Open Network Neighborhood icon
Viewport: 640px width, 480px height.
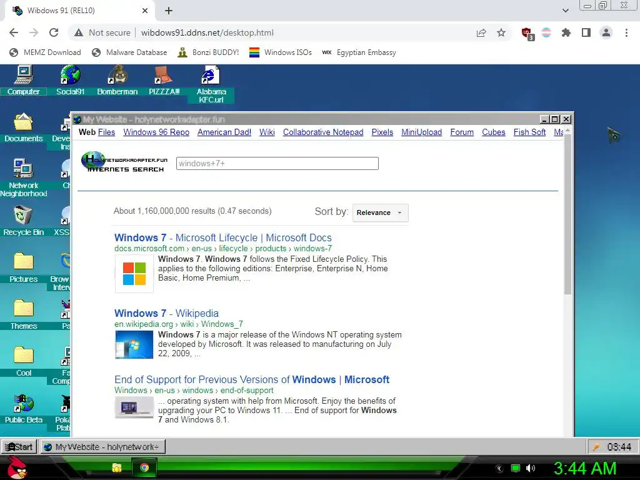(23, 178)
